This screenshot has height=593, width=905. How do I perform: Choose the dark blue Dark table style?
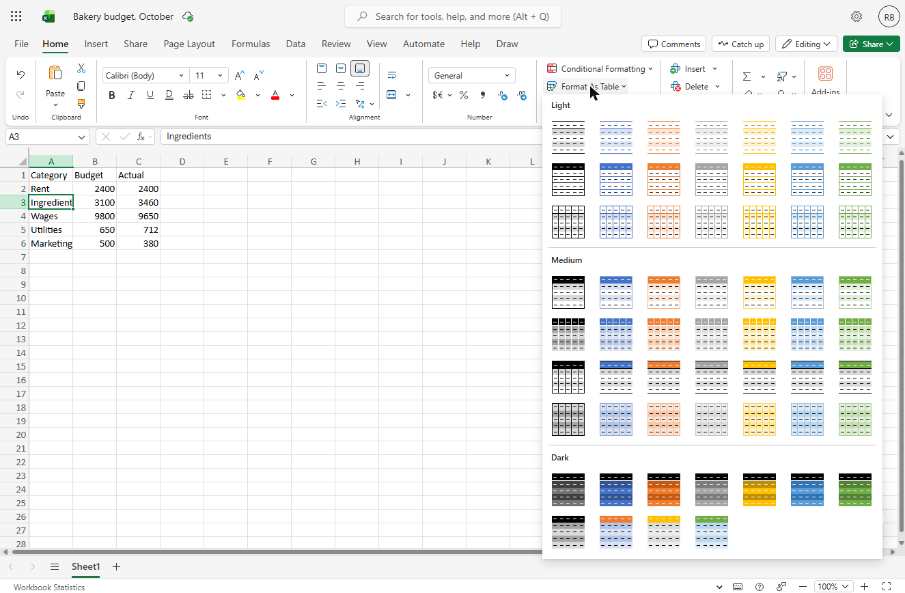pos(616,490)
